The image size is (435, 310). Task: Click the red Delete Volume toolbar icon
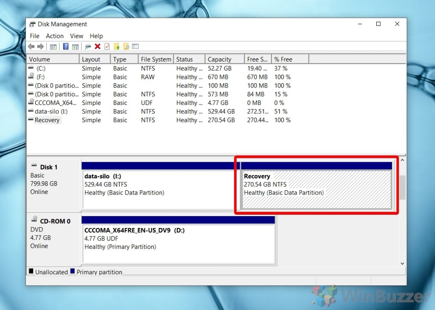(97, 46)
